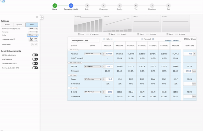Switch period setting to Quarters
Image resolution: width=203 pixels, height=131 pixels.
pyautogui.click(x=19, y=25)
